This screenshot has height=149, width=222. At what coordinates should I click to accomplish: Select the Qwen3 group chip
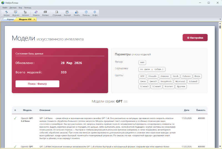click(153, 81)
